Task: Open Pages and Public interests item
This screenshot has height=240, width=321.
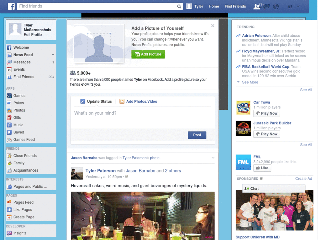Action: [x=31, y=187]
